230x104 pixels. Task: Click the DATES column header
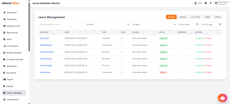67,32
